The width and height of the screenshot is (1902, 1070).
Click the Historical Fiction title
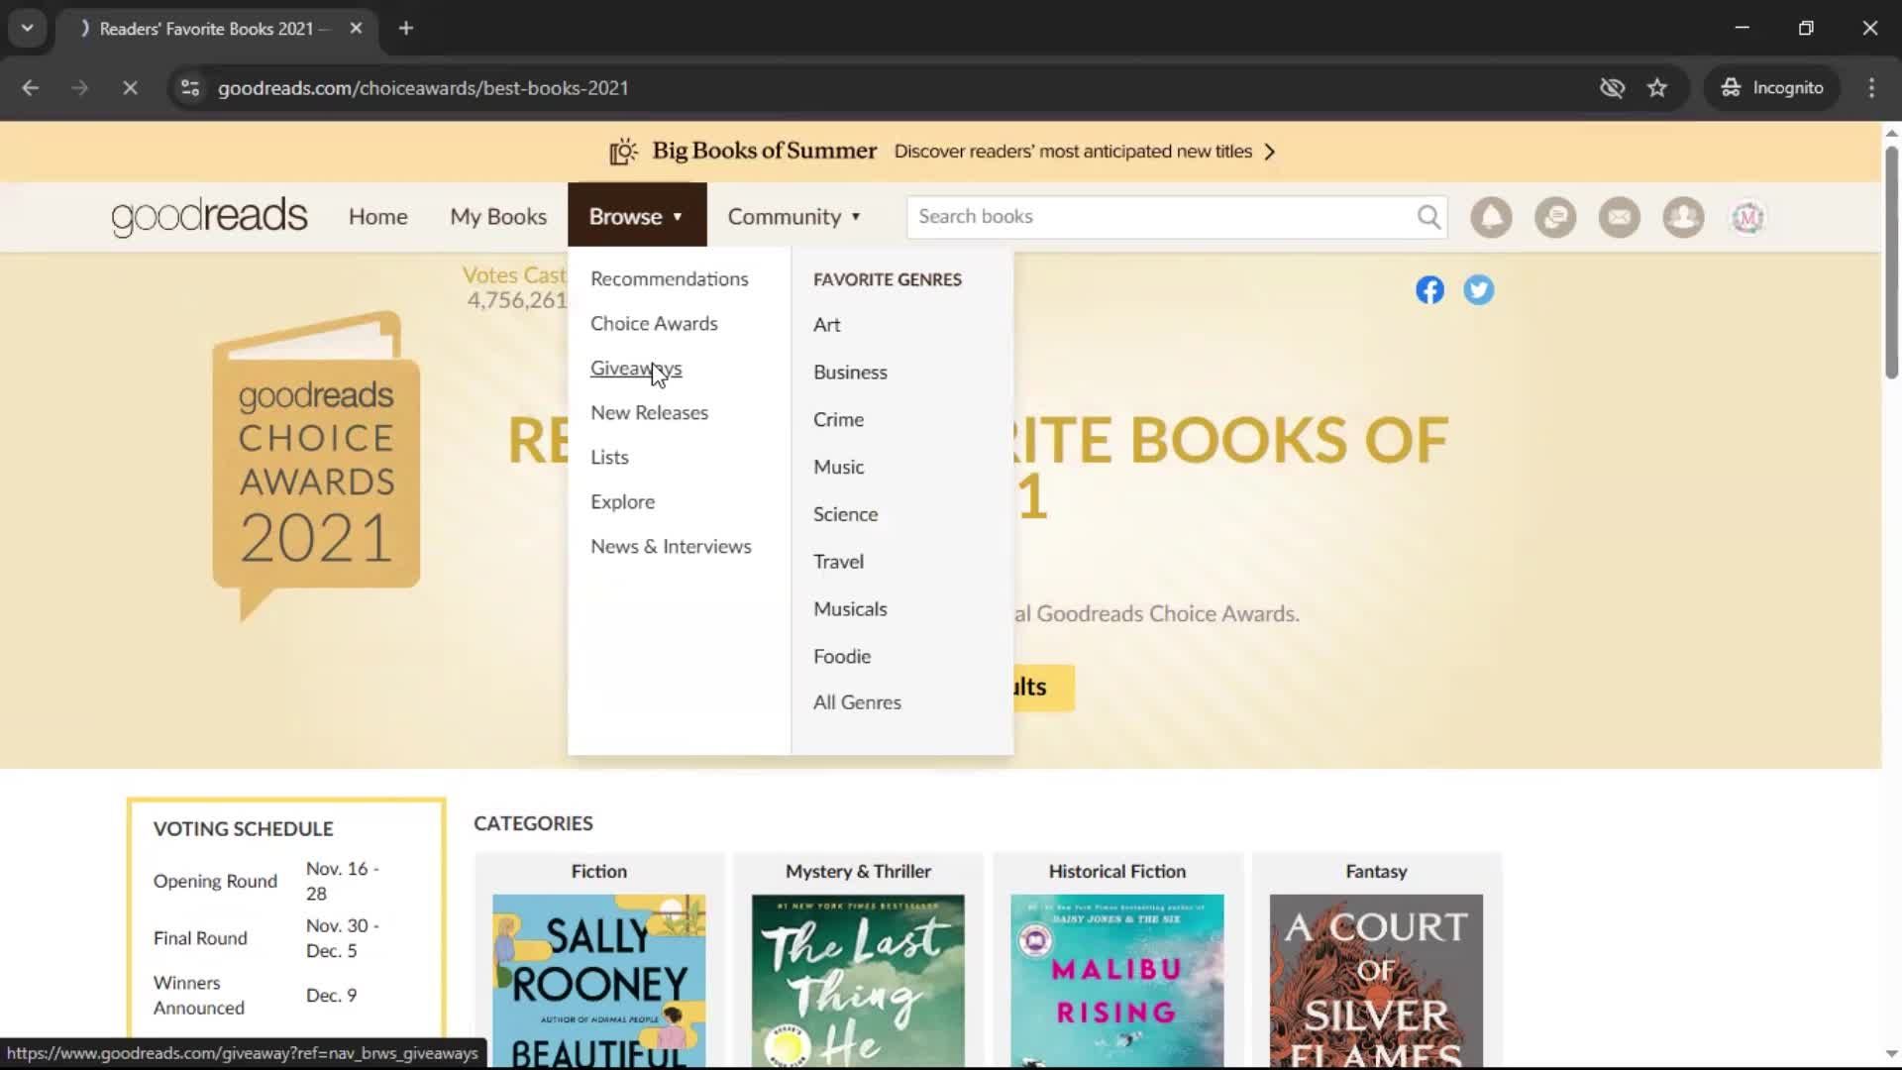1117,872
